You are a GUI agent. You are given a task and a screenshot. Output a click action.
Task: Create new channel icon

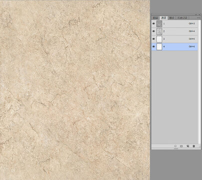[x=188, y=146]
